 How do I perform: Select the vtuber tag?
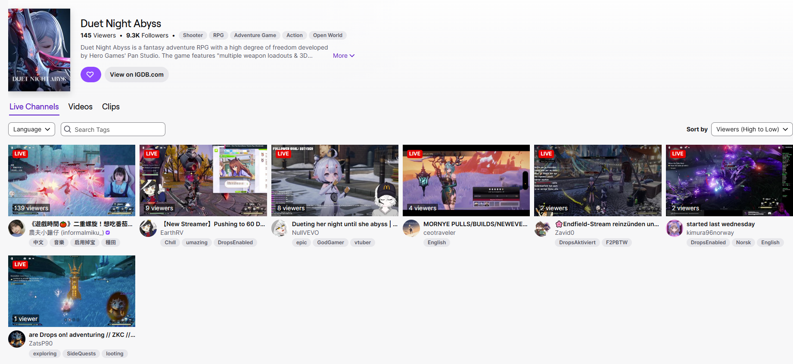tap(363, 243)
